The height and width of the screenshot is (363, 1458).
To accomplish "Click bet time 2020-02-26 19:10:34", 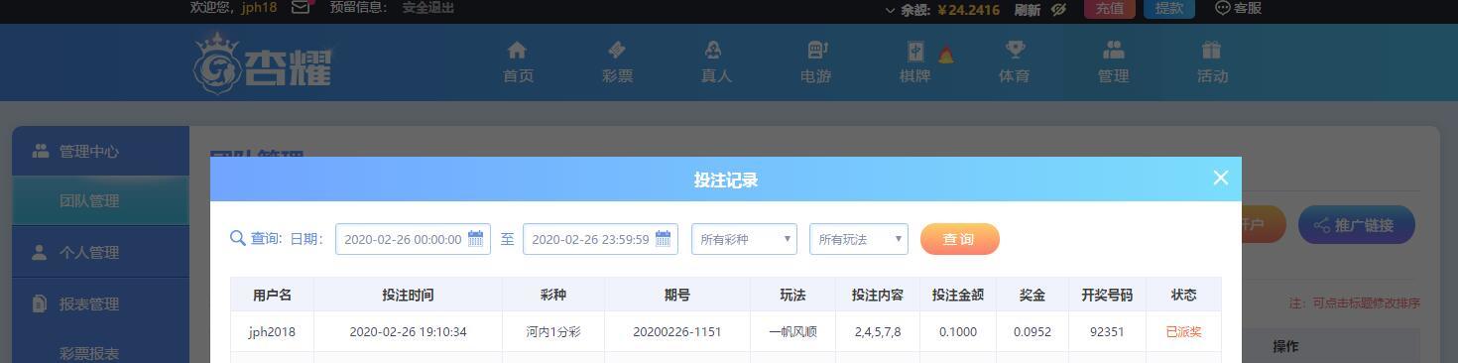I will pos(408,332).
